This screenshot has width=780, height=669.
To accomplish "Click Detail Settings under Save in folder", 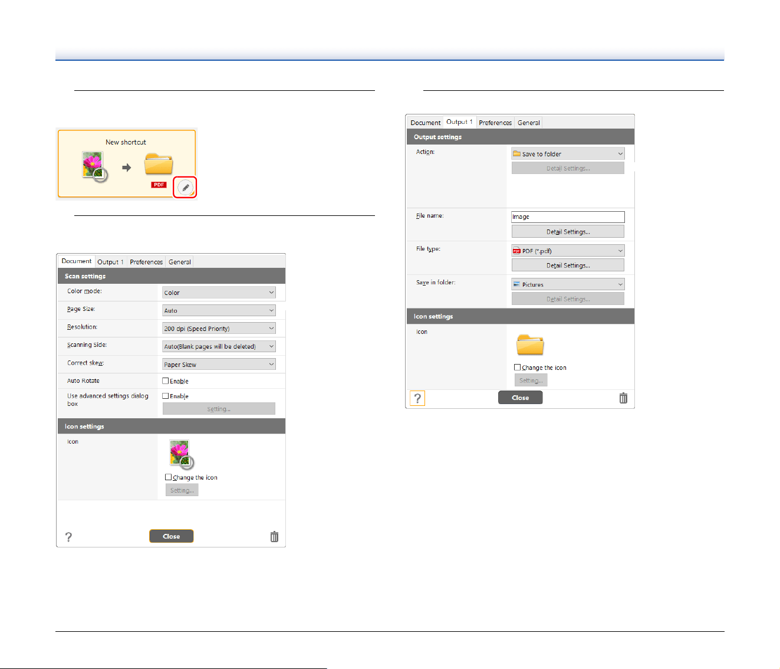I will (x=568, y=299).
